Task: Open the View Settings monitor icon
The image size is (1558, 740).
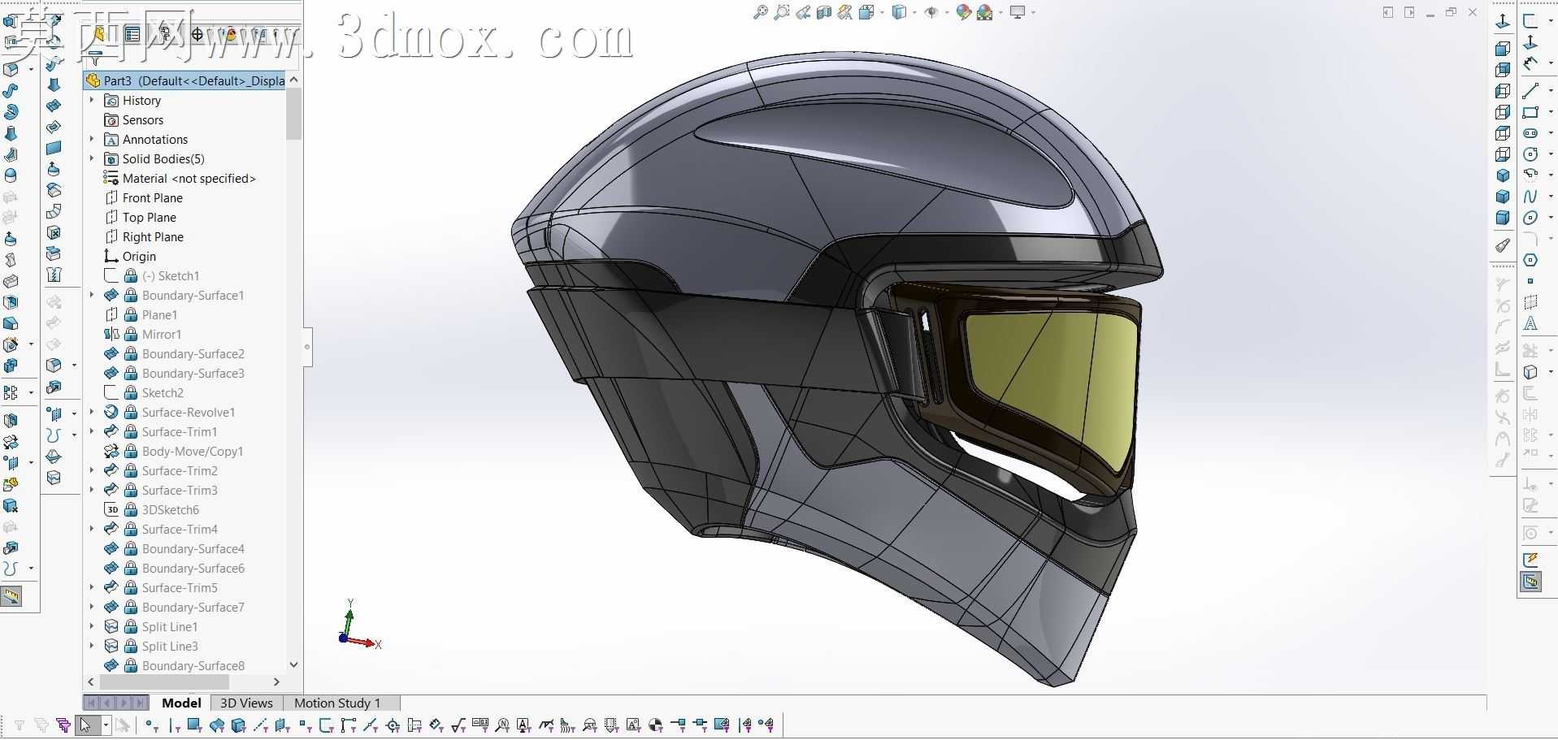Action: 1017,12
